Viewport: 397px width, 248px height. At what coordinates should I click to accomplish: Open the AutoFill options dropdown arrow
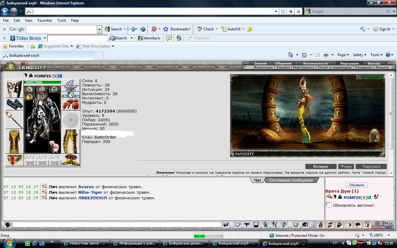click(243, 29)
